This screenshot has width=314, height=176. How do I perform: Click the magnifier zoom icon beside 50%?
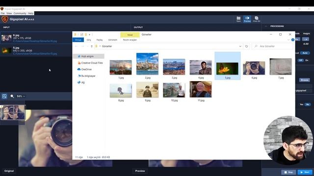(x=12, y=96)
